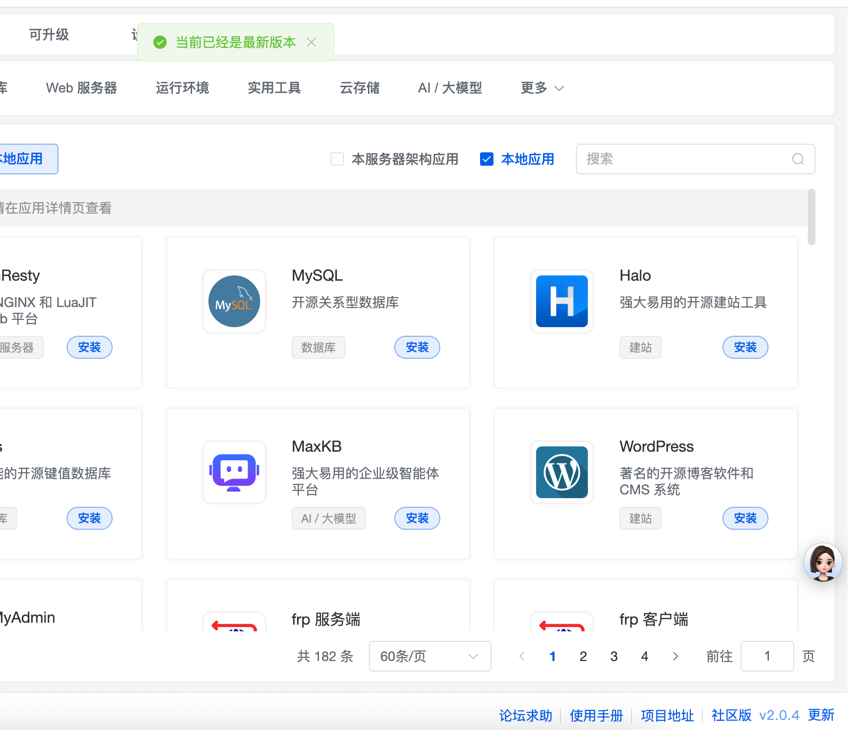The image size is (848, 730).
Task: Click the v2.0.4 version link
Action: click(779, 716)
